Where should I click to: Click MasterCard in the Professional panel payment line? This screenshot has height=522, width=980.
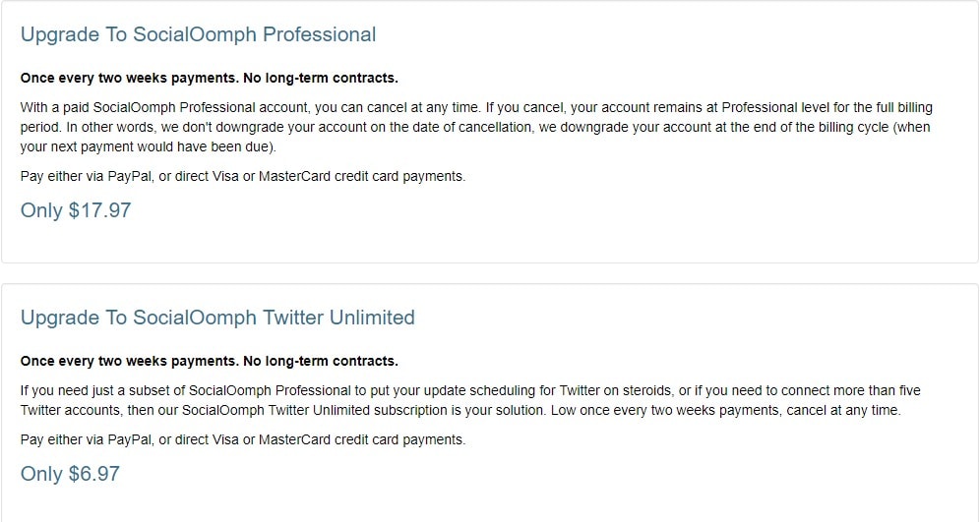click(294, 176)
